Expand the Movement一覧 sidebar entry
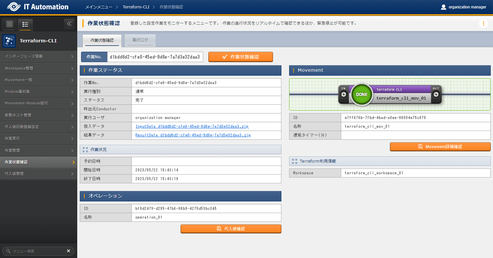The height and width of the screenshot is (258, 493). point(39,80)
